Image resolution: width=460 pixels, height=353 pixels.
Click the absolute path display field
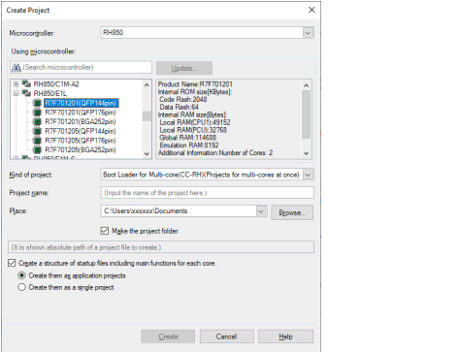click(161, 247)
